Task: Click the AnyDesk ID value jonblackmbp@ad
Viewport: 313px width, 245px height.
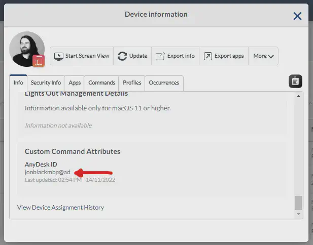Action: (48, 172)
